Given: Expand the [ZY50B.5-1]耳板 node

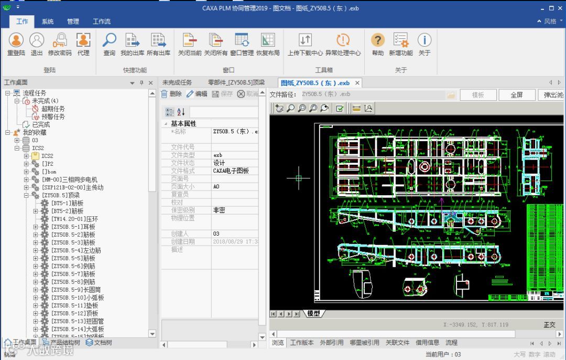Looking at the screenshot, I should click(x=36, y=227).
